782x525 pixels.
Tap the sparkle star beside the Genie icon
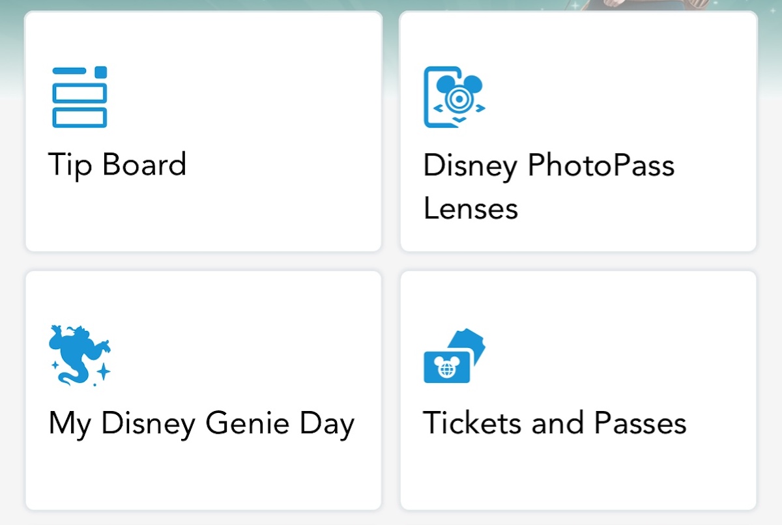coord(102,372)
